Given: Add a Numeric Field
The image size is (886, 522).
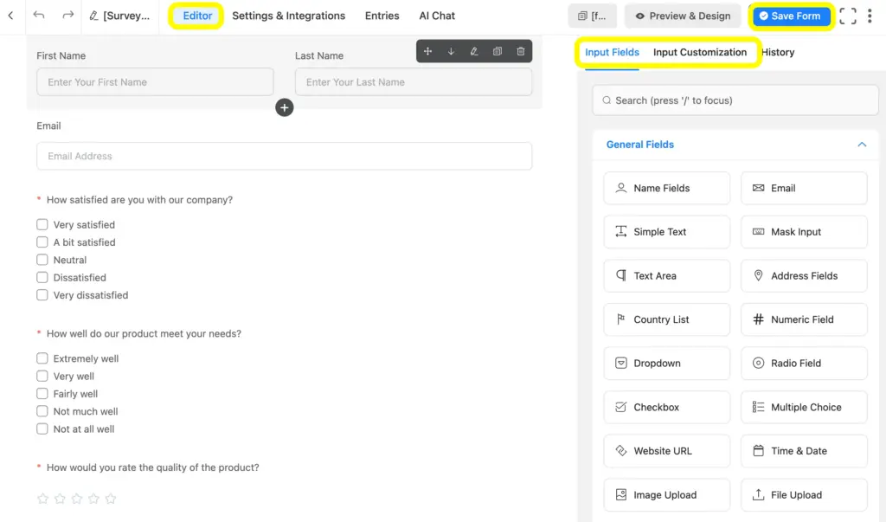Looking at the screenshot, I should pos(804,319).
